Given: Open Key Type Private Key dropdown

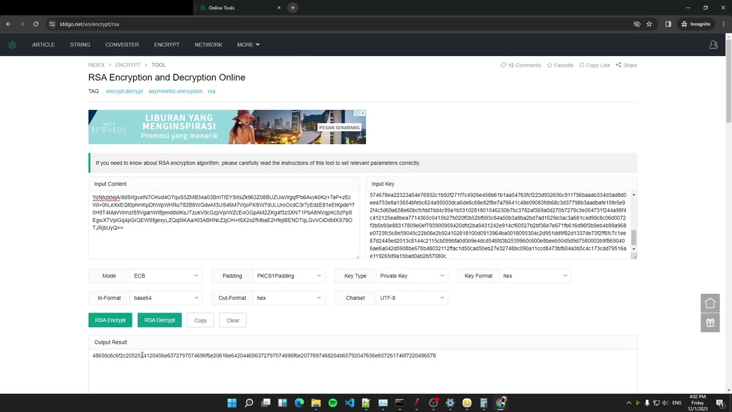Looking at the screenshot, I should click(x=412, y=276).
